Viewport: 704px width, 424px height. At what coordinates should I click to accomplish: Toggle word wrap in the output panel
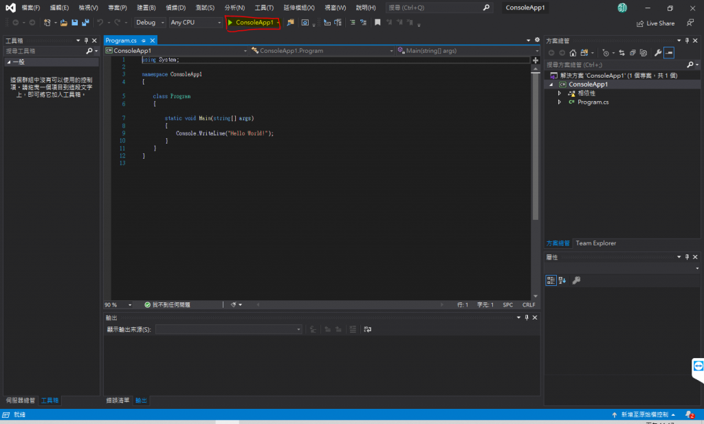(368, 330)
